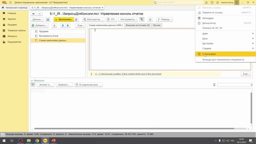Open favorites star icon
This screenshot has width=256, height=144.
(218, 2)
